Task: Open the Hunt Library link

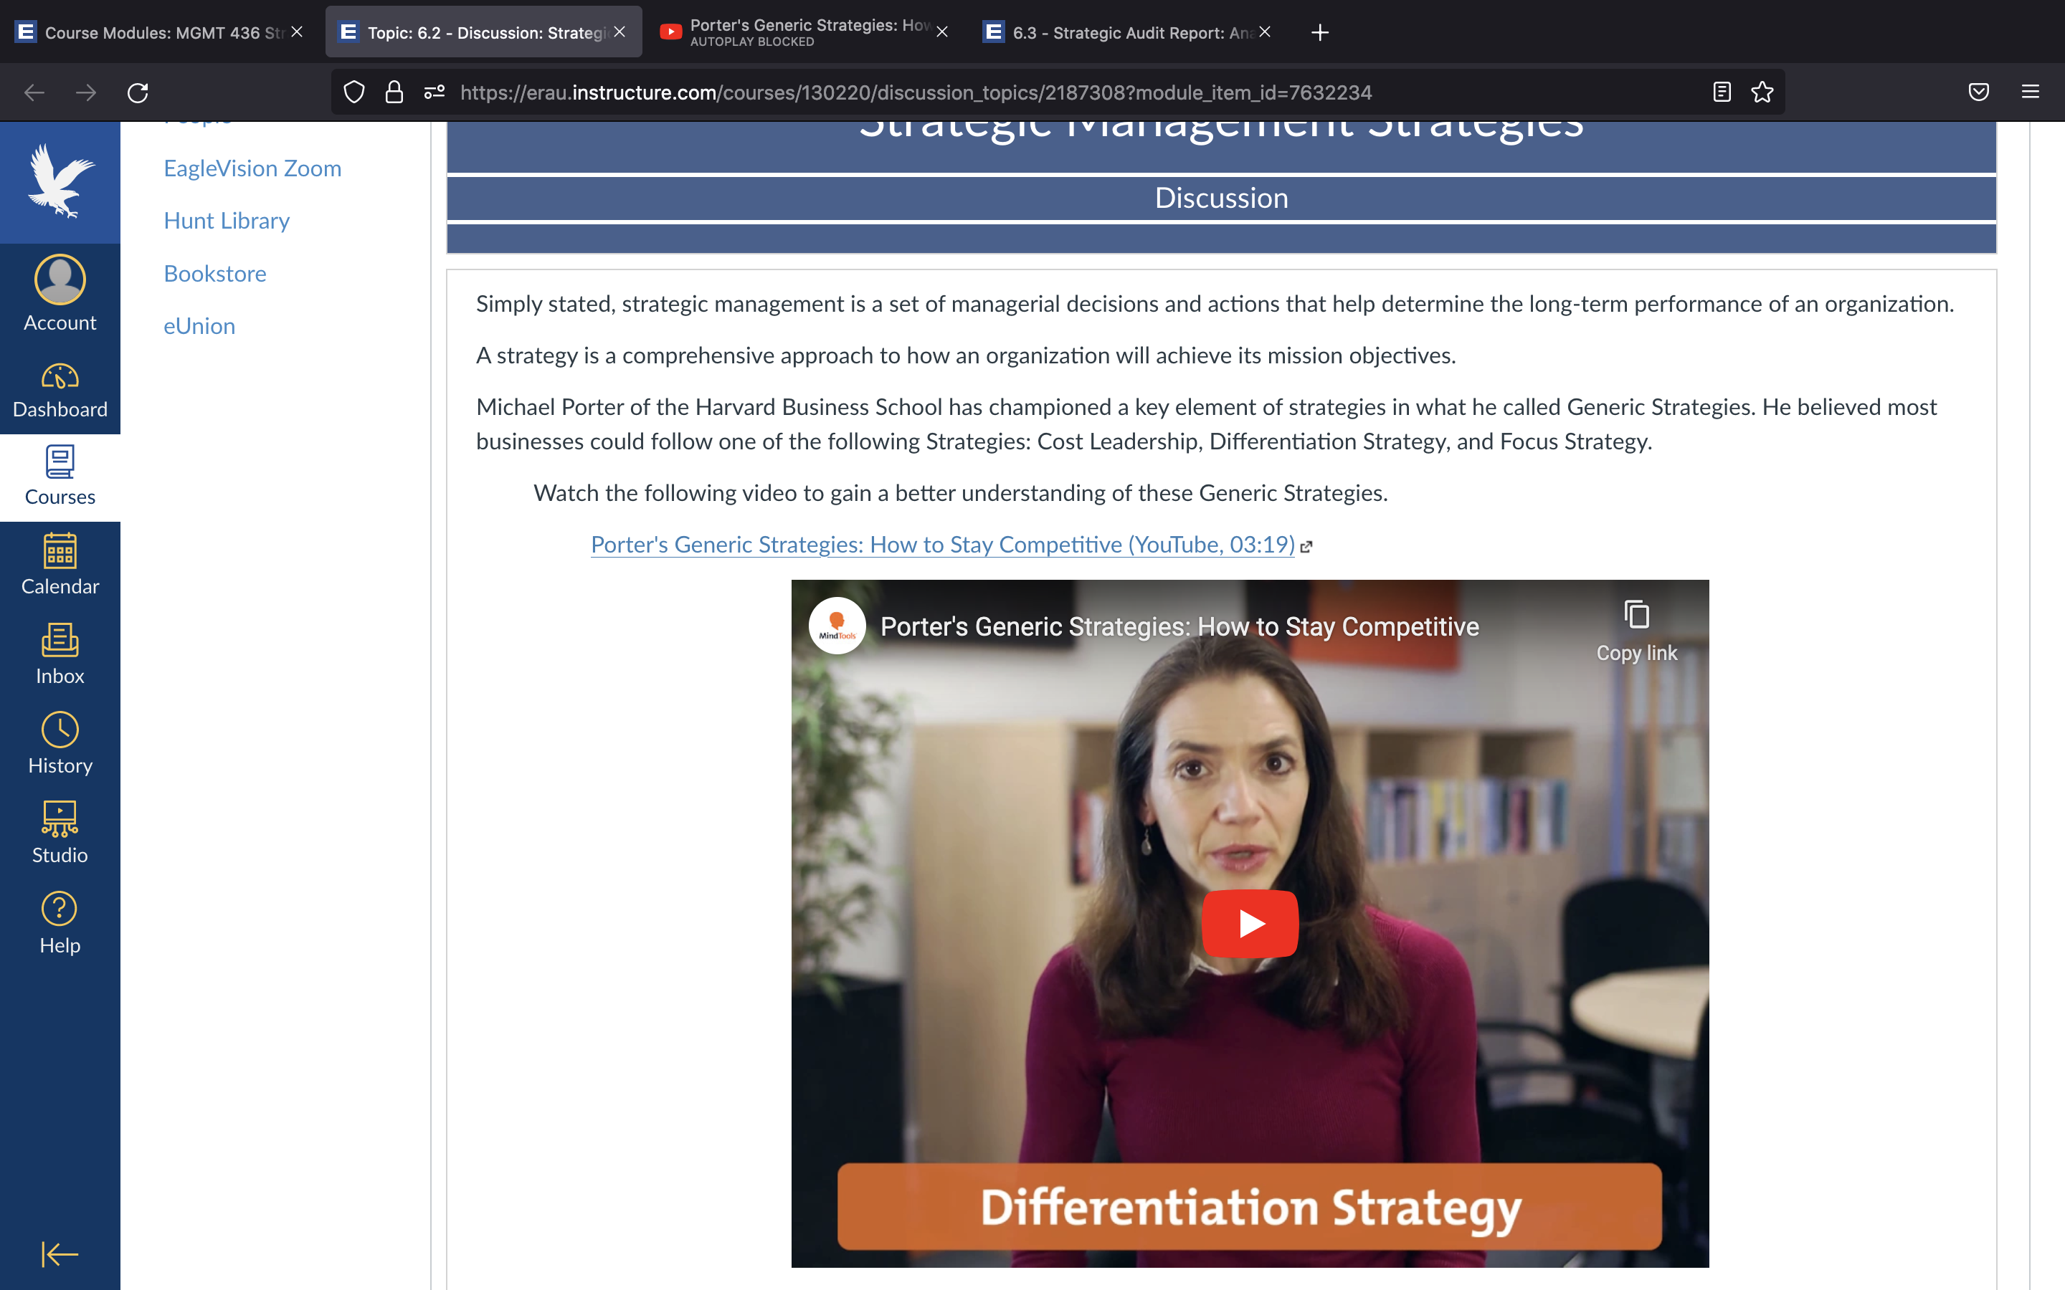Action: click(x=227, y=220)
